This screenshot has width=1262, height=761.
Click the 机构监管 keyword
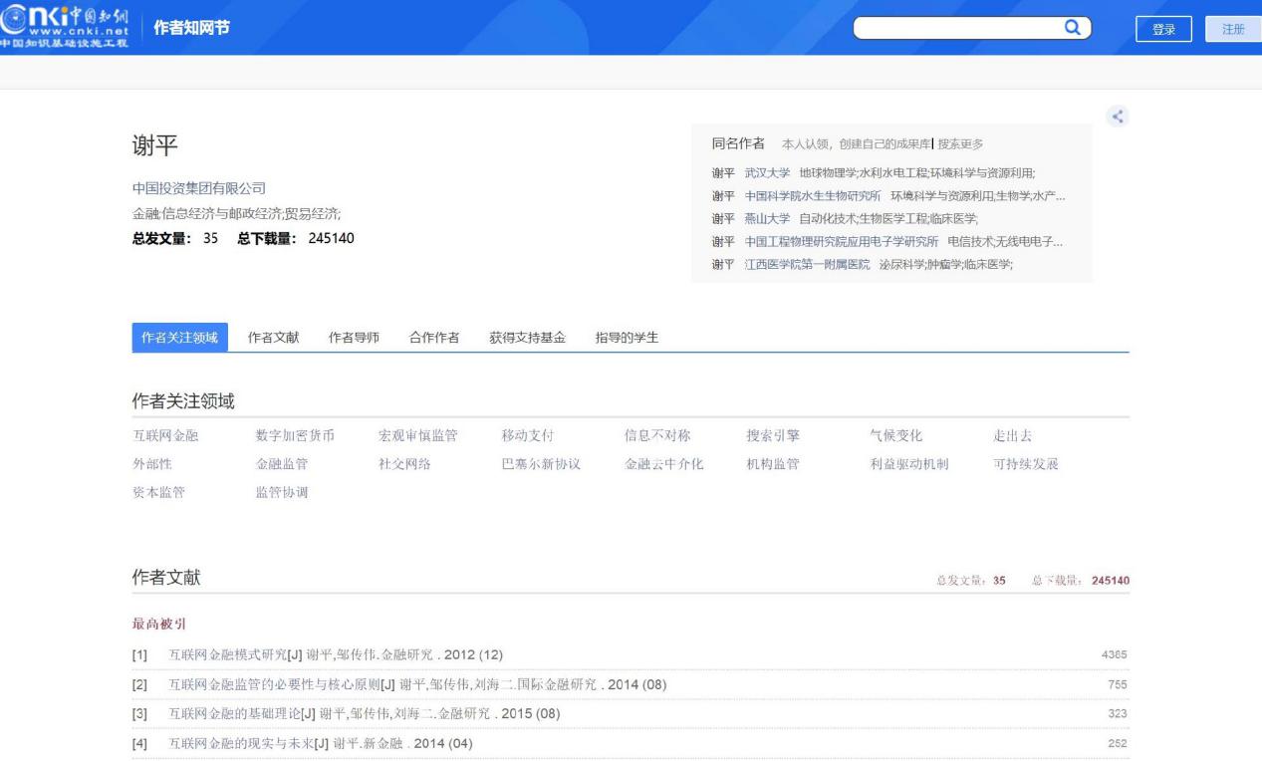(x=773, y=463)
